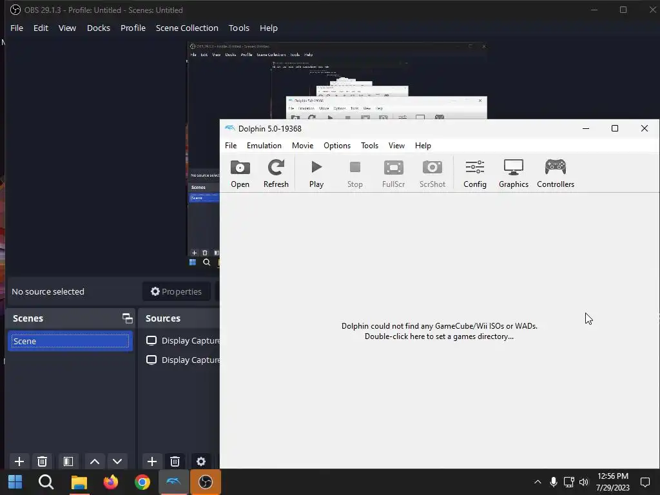The height and width of the screenshot is (495, 660).
Task: Open the notifications center icon
Action: point(645,482)
